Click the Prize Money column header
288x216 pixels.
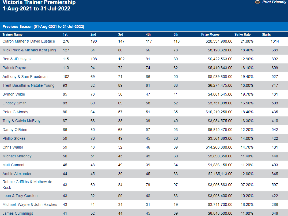coord(210,35)
